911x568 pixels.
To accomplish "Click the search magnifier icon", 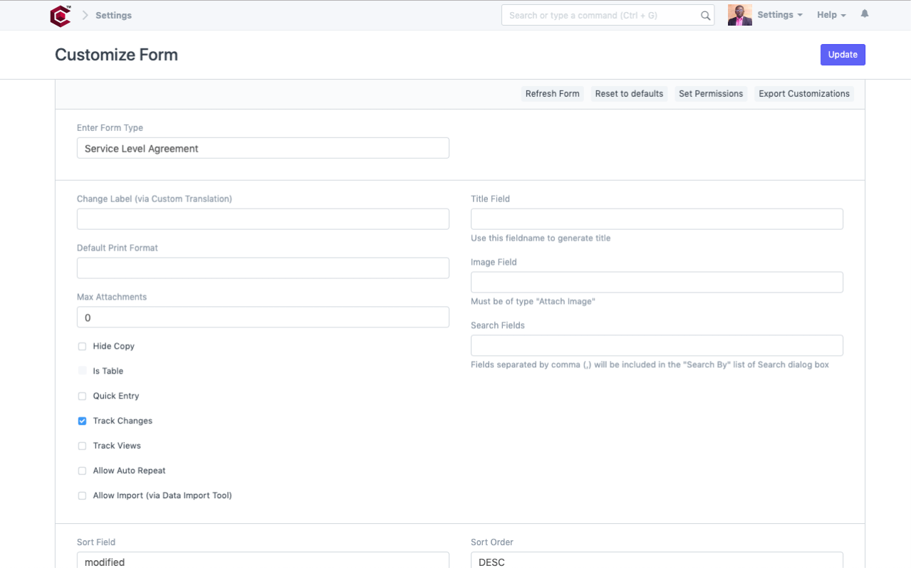I will pos(704,14).
